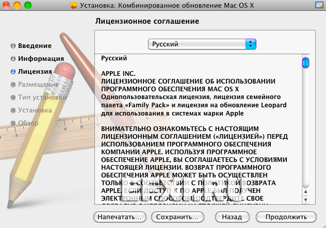The width and height of the screenshot is (326, 228).
Task: Minimize the installer with the yellow button
Action: tap(17, 5)
